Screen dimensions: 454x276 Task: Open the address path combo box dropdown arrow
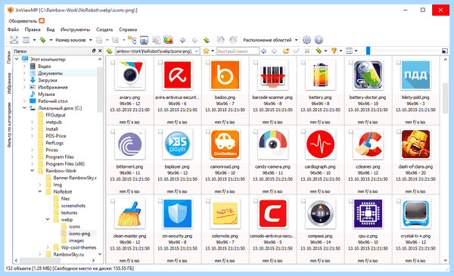[197, 51]
